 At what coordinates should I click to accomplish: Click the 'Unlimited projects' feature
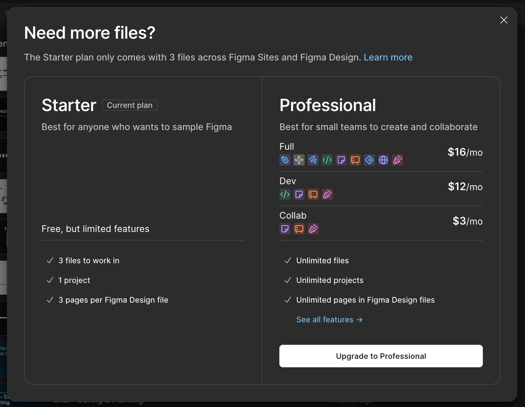330,280
